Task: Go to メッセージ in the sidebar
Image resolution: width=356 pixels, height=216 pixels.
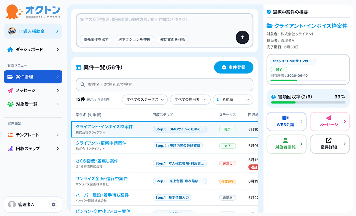Action: (33, 91)
